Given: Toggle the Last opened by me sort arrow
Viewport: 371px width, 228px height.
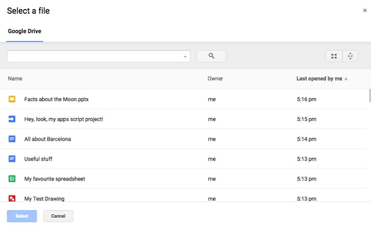Looking at the screenshot, I should (346, 79).
